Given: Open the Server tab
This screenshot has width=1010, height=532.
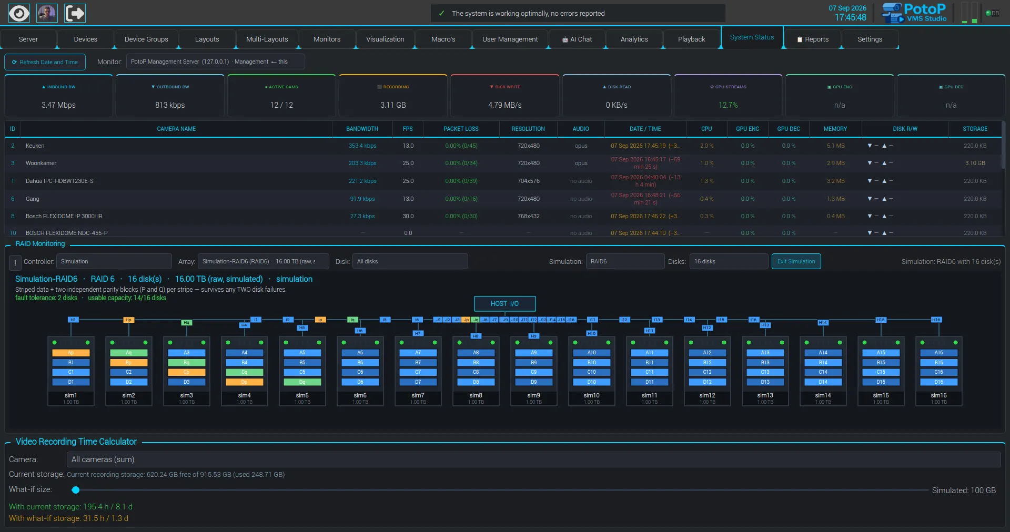Looking at the screenshot, I should point(28,39).
